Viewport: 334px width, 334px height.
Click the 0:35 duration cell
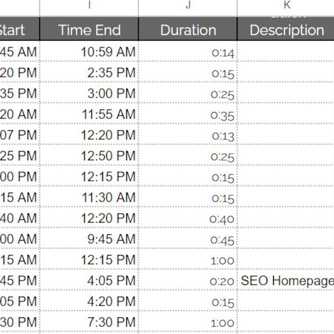(188, 114)
